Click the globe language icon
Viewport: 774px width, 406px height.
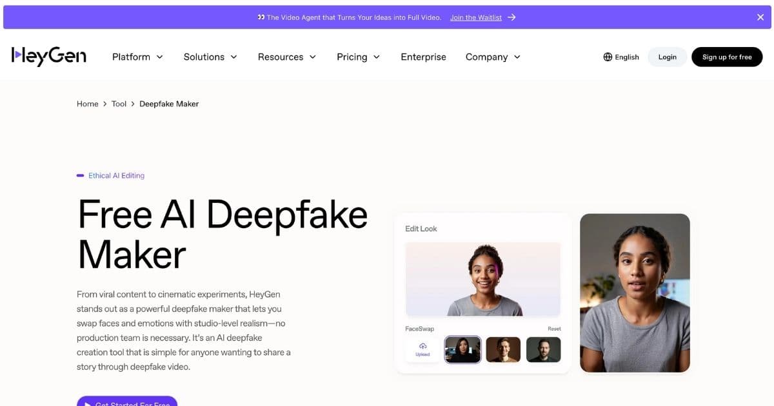coord(608,57)
